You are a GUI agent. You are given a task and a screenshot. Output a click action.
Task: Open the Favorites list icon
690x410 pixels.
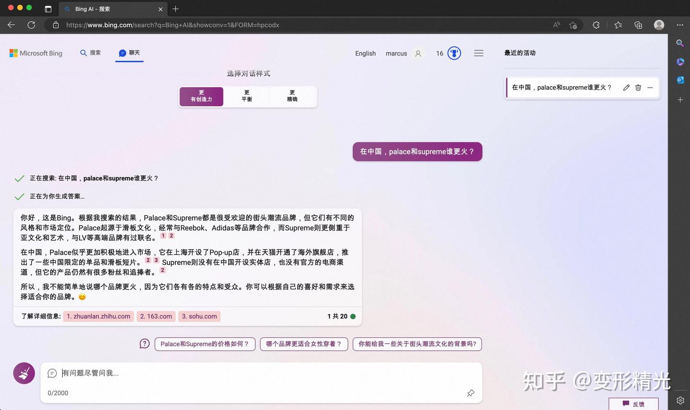618,25
